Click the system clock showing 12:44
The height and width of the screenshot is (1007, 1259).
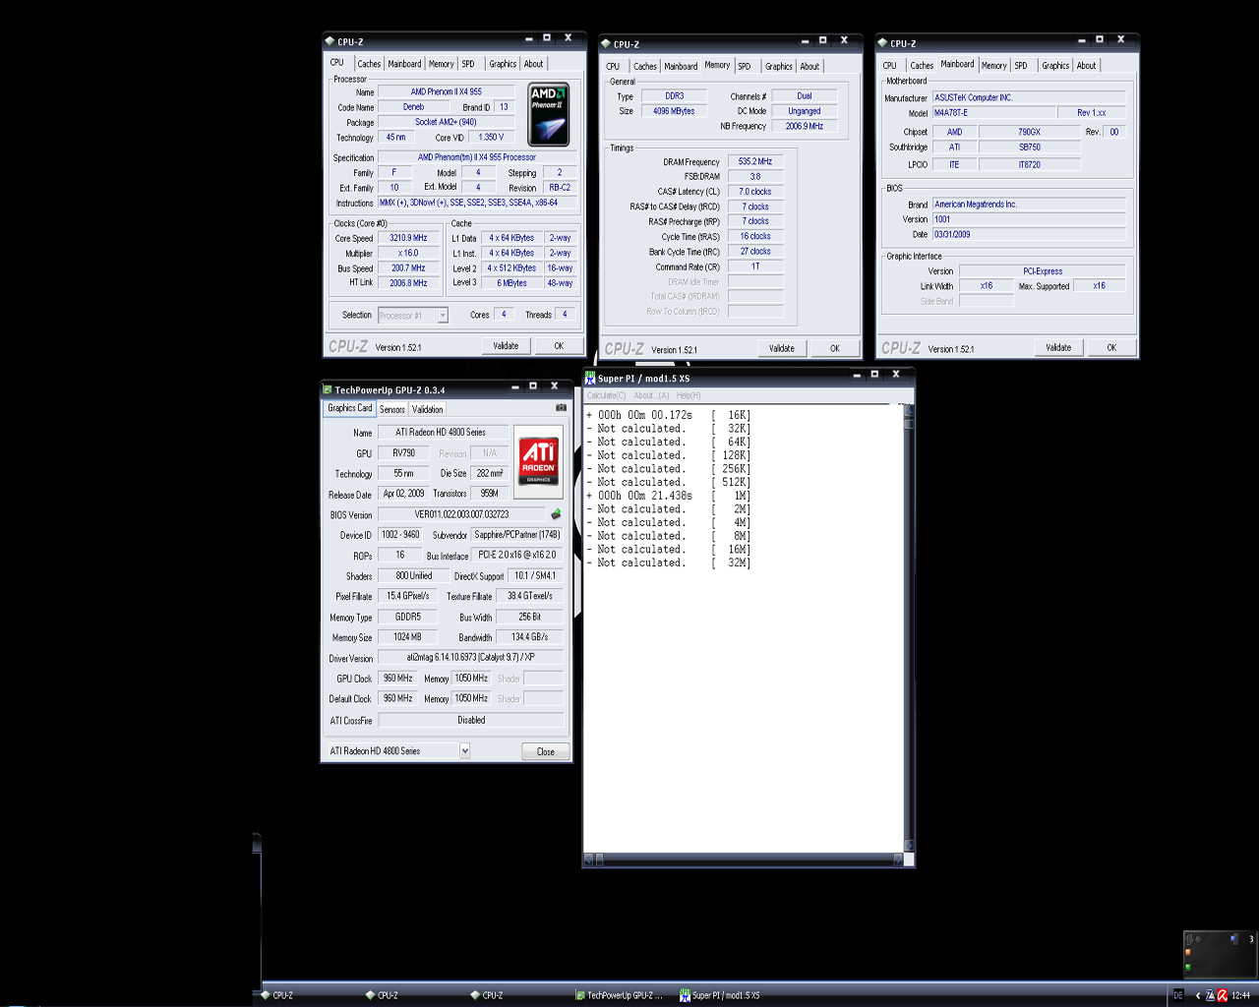pyautogui.click(x=1241, y=995)
